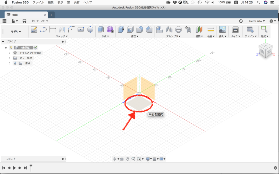Select the Measure inspect tool icon
The image size is (279, 174).
pyautogui.click(x=211, y=29)
